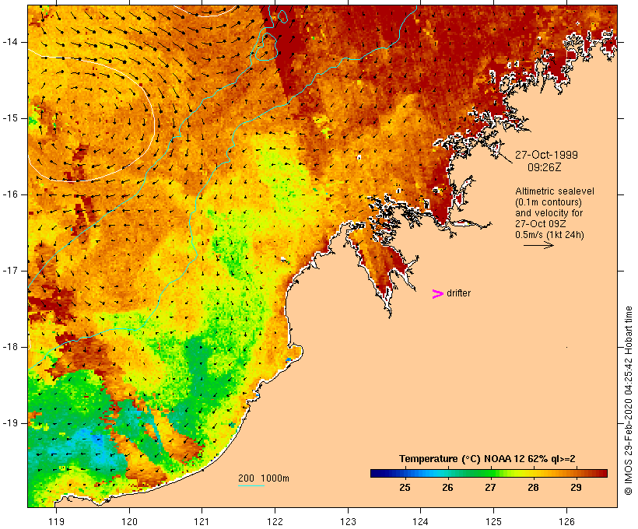Viewport: 638px width, 529px height.
Task: Click latitude label -17 on left axis
Action: (x=10, y=271)
